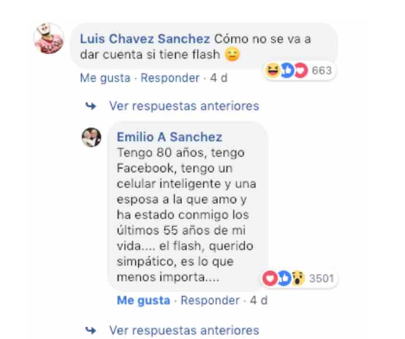Reply to Luis Chavez Sanchez's comment
Image resolution: width=405 pixels, height=339 pixels.
click(x=170, y=78)
